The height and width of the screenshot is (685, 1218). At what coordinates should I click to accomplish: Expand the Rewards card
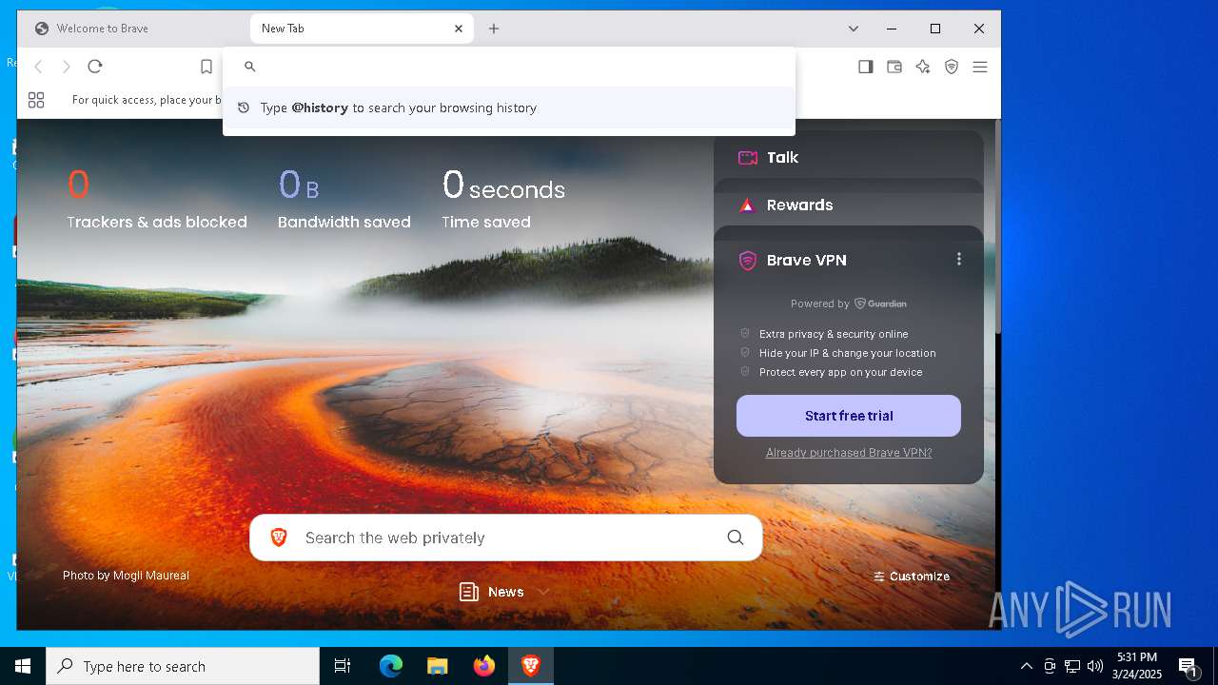pyautogui.click(x=849, y=205)
